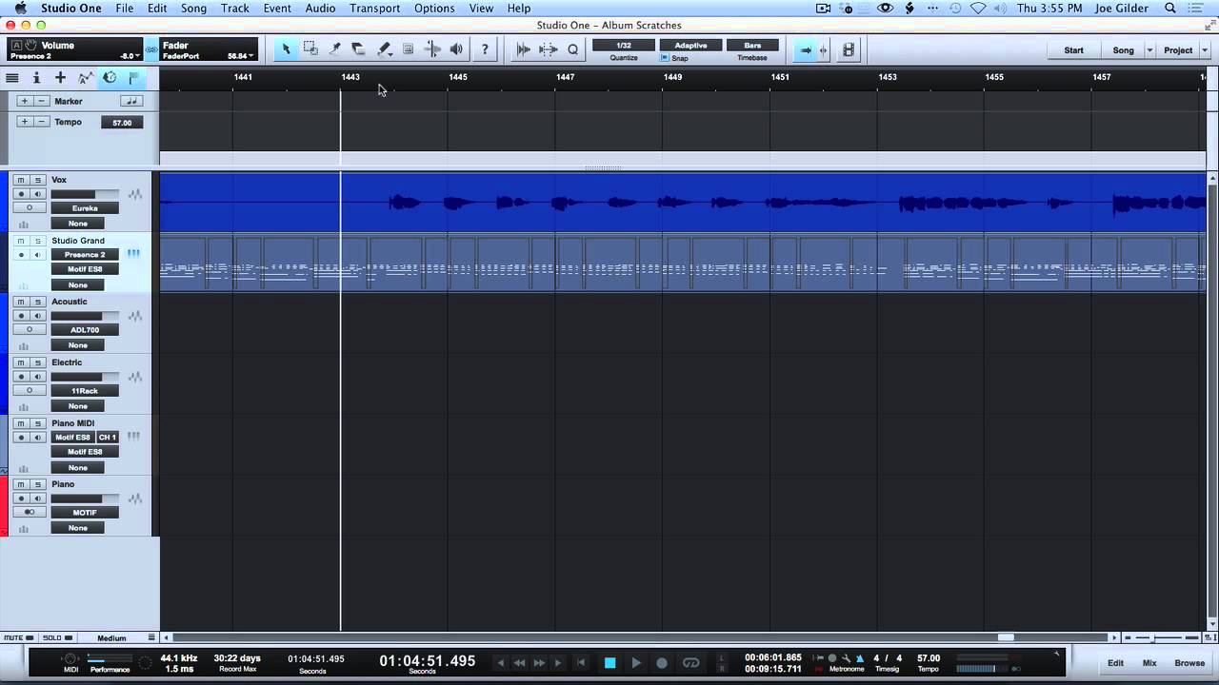Show automation view icon
This screenshot has width=1219, height=685.
pos(85,78)
